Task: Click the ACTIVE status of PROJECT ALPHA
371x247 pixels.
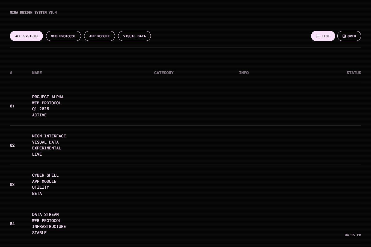Action: click(39, 115)
